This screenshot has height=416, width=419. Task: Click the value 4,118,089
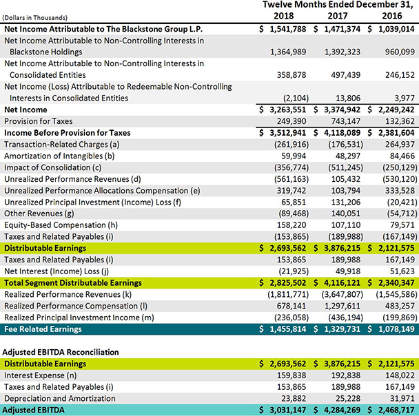tap(342, 133)
